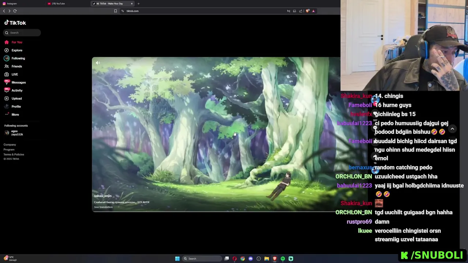Open the sakasi_enjin creator profile

(103, 196)
